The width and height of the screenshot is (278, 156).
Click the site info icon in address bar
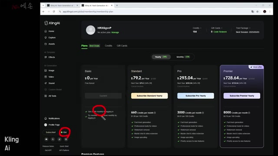(60, 12)
